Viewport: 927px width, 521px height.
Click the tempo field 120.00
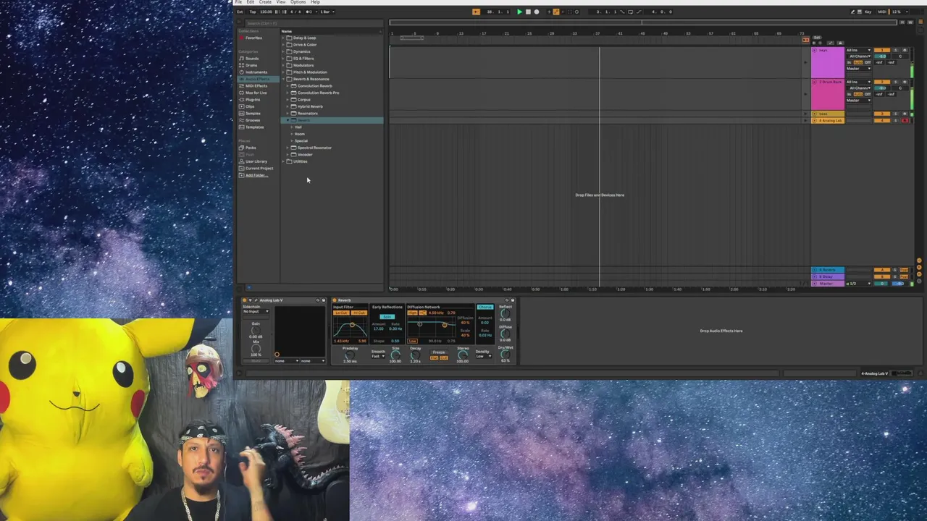pyautogui.click(x=266, y=12)
